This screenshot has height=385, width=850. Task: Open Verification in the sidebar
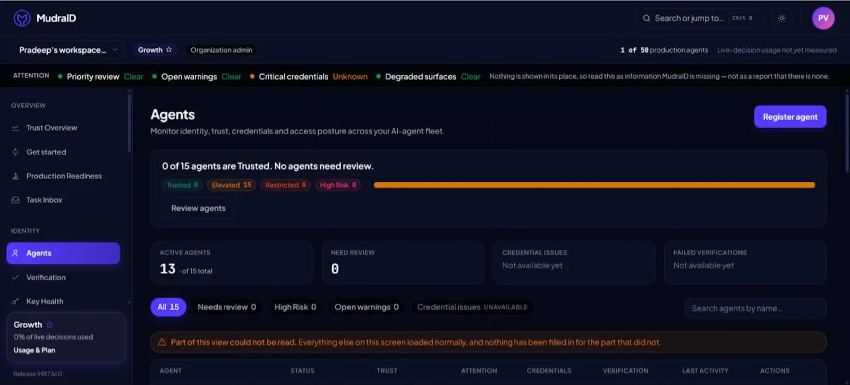tap(63, 278)
